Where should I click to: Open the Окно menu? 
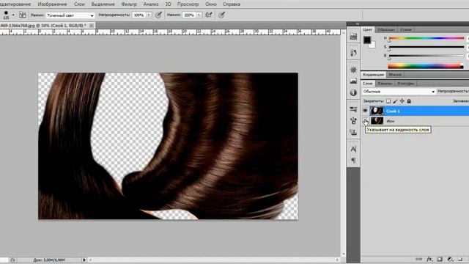(211, 4)
